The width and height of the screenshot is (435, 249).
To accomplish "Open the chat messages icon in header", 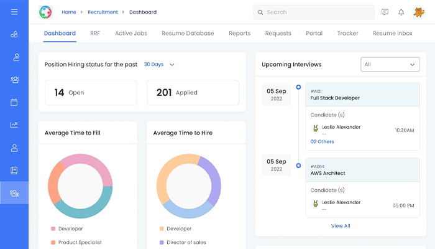I will coord(385,12).
